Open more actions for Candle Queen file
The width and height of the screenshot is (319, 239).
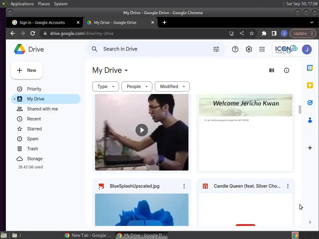click(288, 186)
